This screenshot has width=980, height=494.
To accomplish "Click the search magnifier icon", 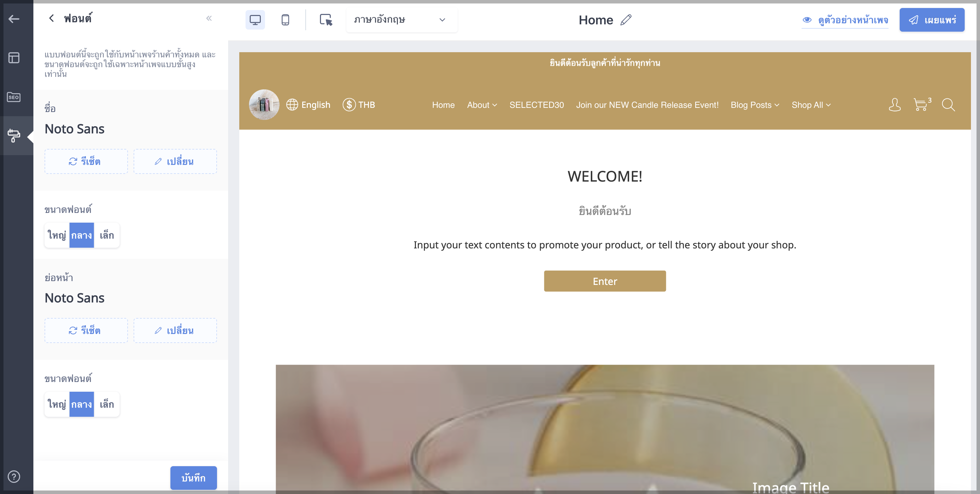I will [x=948, y=105].
